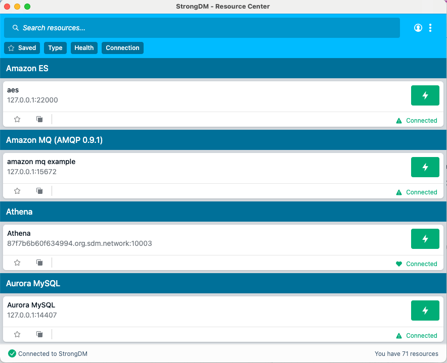Focus the Search resources field

(202, 28)
